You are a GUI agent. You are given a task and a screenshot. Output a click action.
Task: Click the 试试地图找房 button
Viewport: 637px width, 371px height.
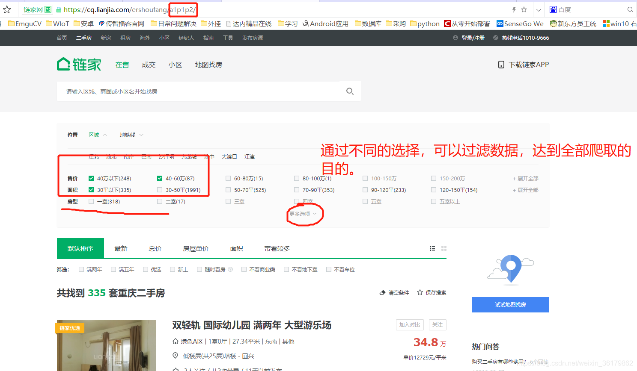tap(511, 305)
